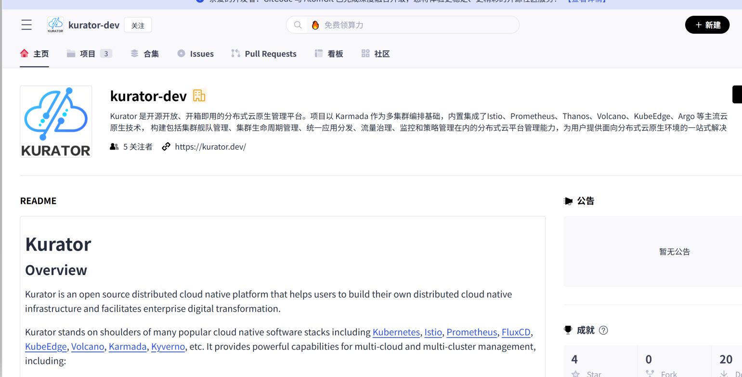
Task: Click the small Kurator logo in header
Action: pos(55,25)
